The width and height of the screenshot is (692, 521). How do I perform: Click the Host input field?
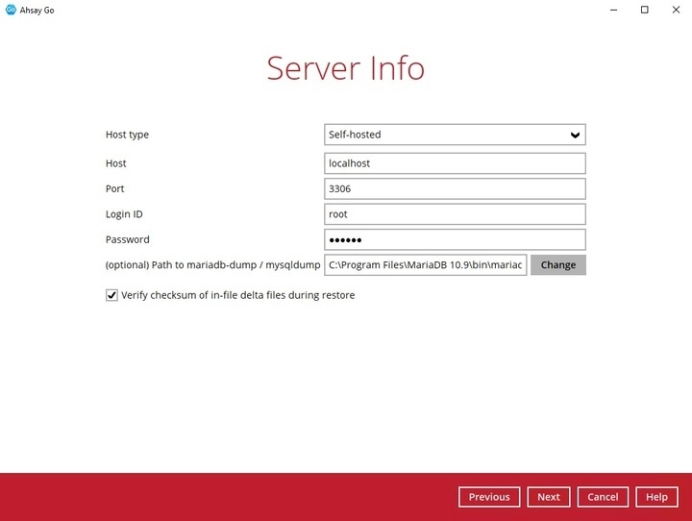(x=455, y=163)
